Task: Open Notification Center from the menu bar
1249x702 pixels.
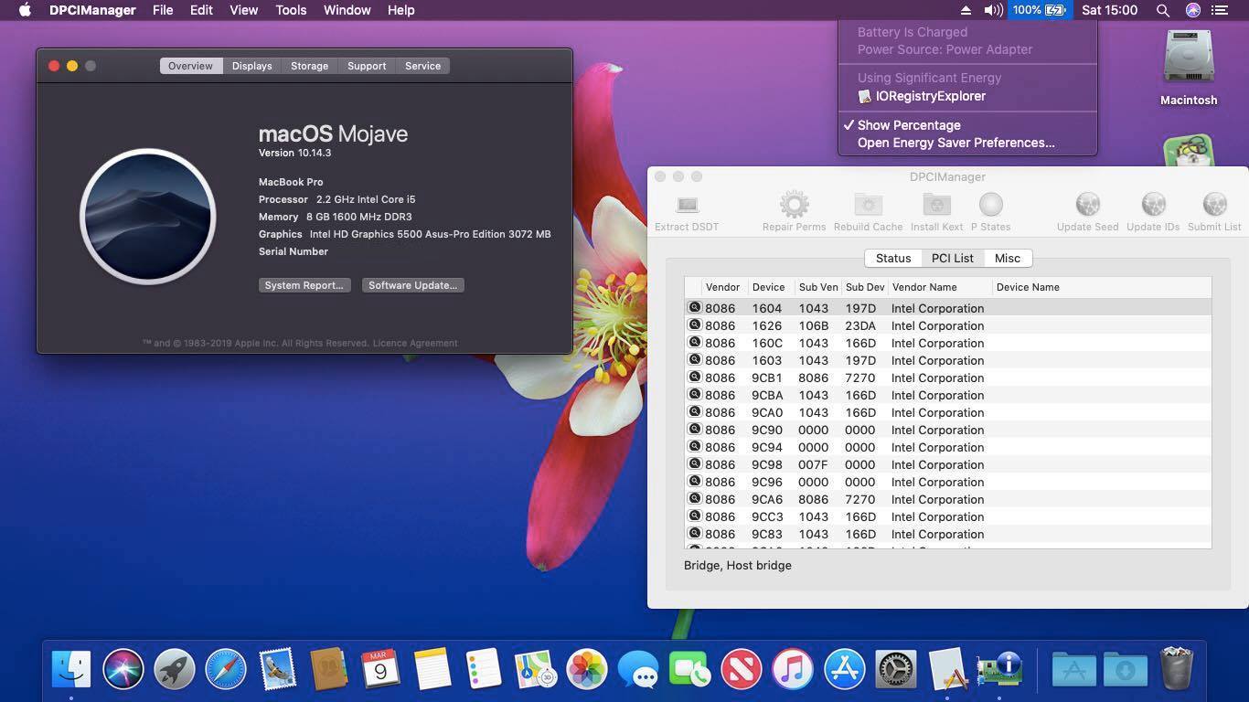Action: (1220, 10)
